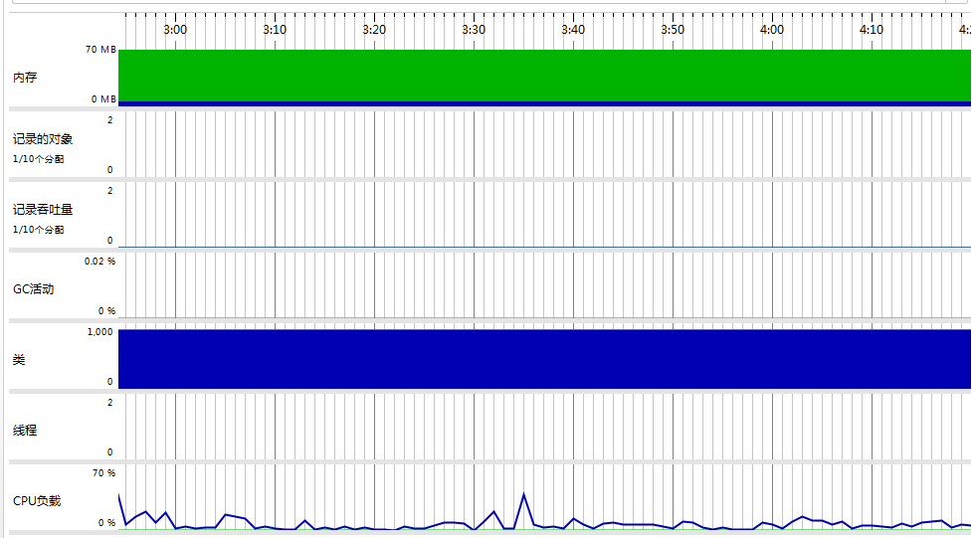Click the 0.02 % GC axis value
This screenshot has width=974, height=538.
[x=100, y=261]
